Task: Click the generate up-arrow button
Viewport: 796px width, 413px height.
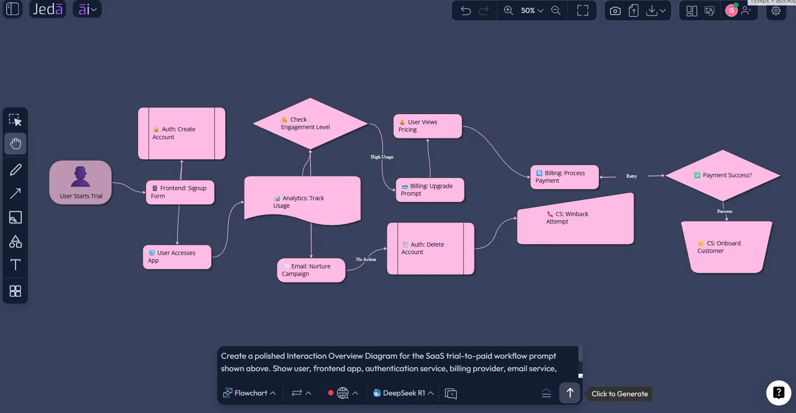Action: (x=570, y=393)
